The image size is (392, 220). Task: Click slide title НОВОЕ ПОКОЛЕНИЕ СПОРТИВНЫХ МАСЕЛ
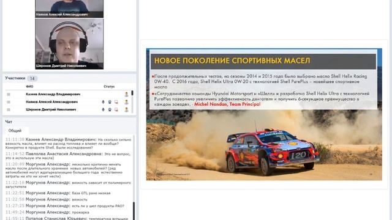(232, 61)
